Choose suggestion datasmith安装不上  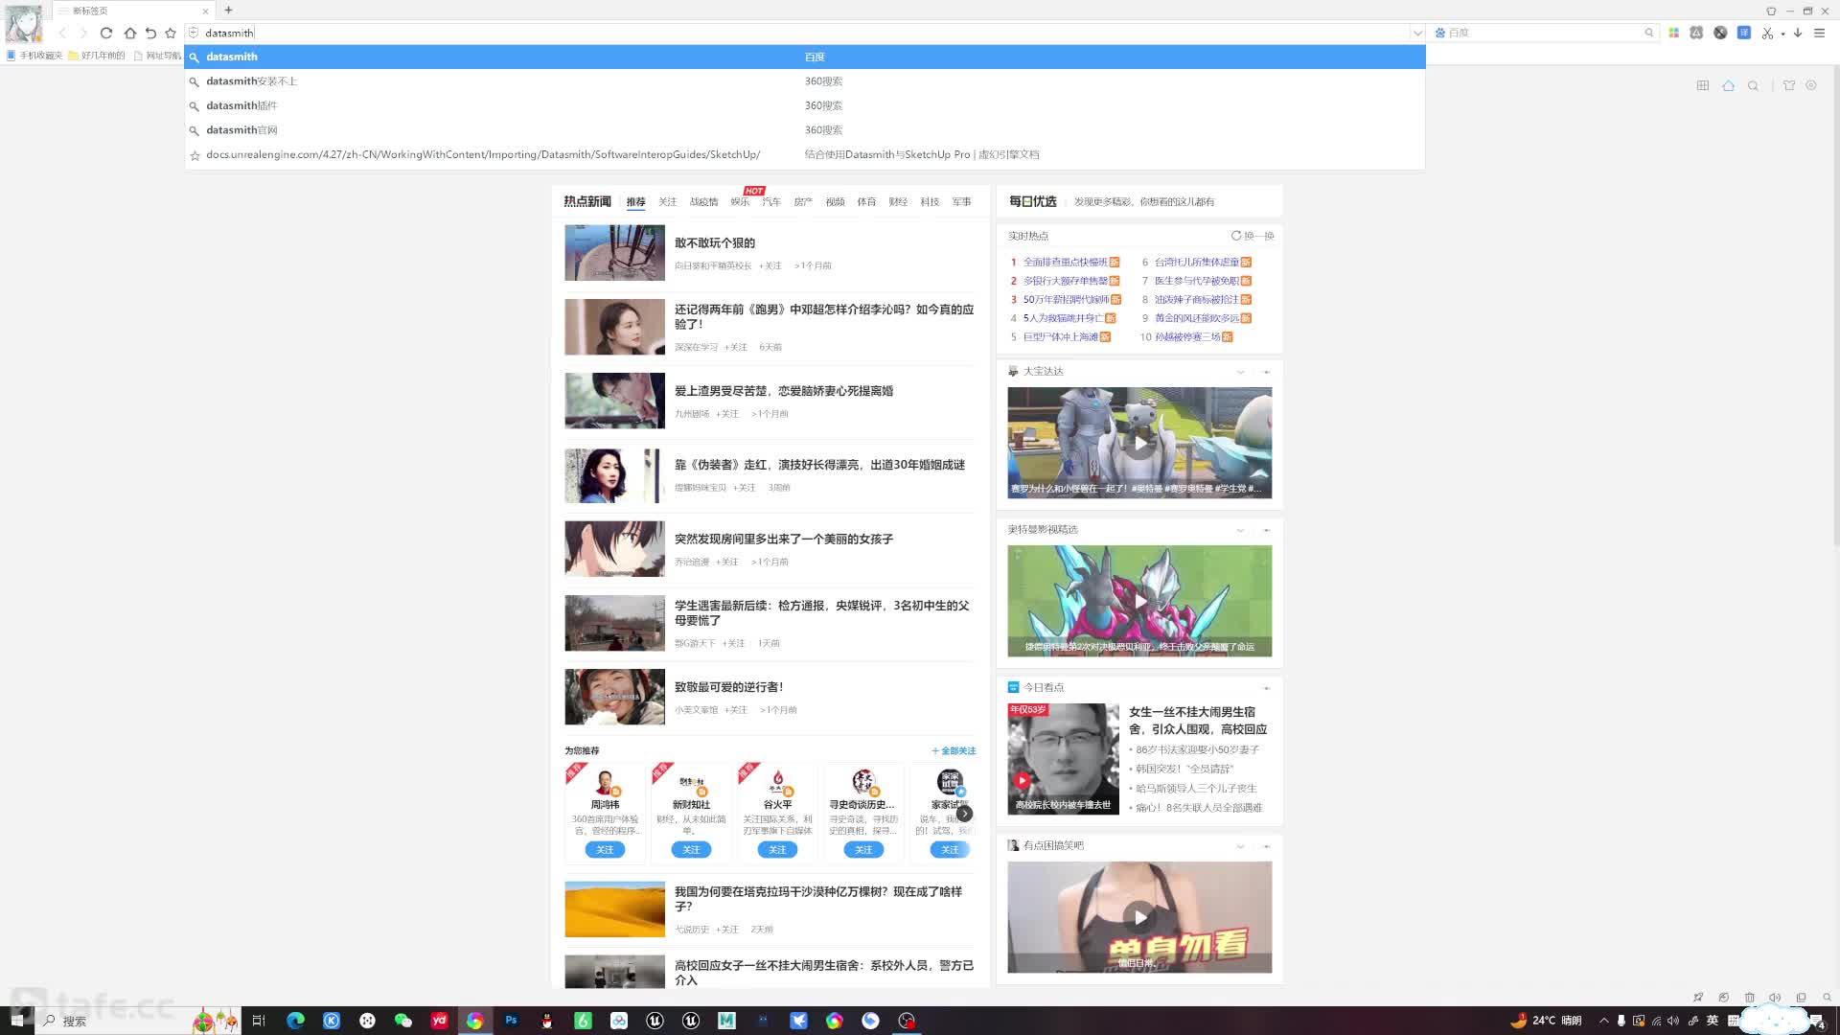tap(804, 81)
